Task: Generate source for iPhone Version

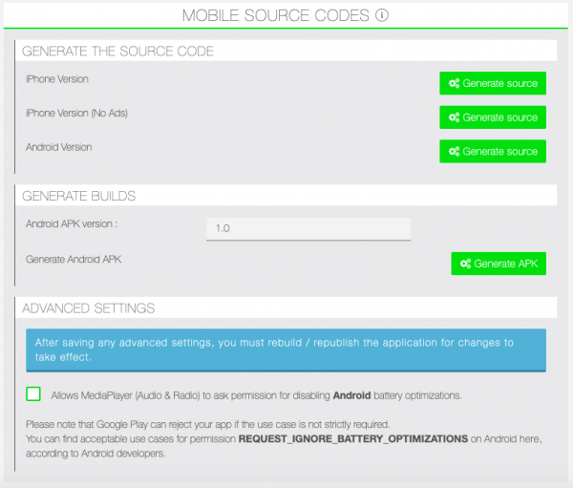Action: 493,84
